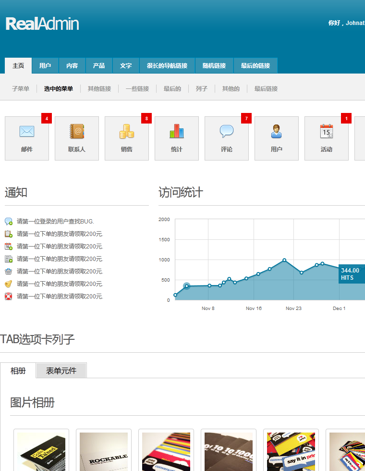Open the 'say it in print' thumbnail
This screenshot has width=365, height=471.
click(x=291, y=451)
